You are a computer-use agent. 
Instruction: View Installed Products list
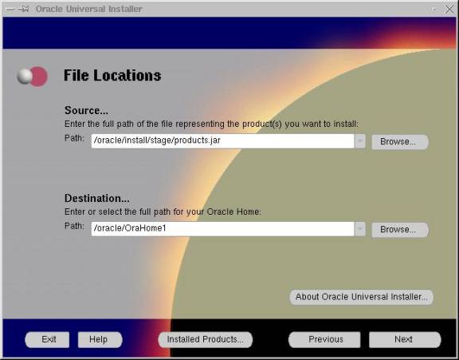pos(206,340)
